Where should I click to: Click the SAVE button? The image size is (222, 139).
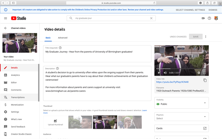pyautogui.click(x=196, y=37)
